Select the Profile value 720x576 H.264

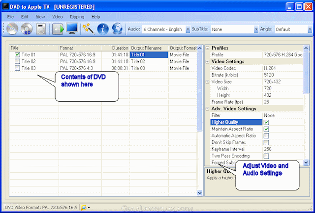click(283, 54)
